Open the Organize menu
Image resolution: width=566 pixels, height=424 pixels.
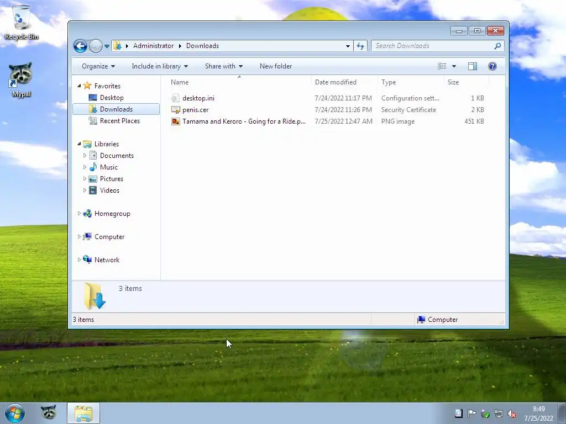coord(98,66)
